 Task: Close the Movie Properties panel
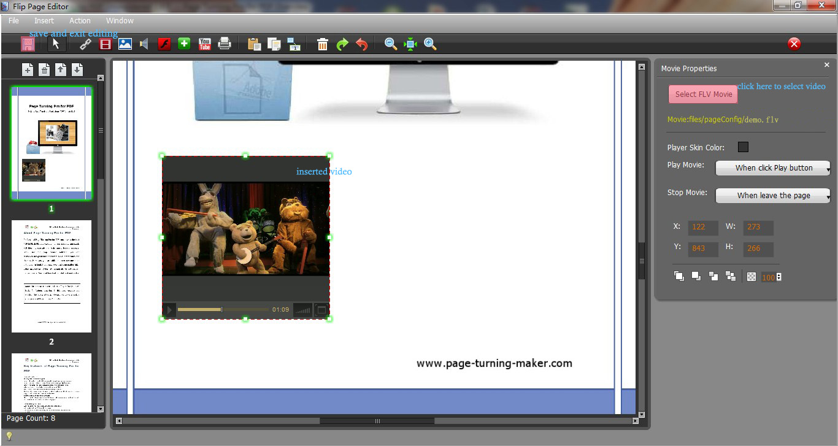826,65
